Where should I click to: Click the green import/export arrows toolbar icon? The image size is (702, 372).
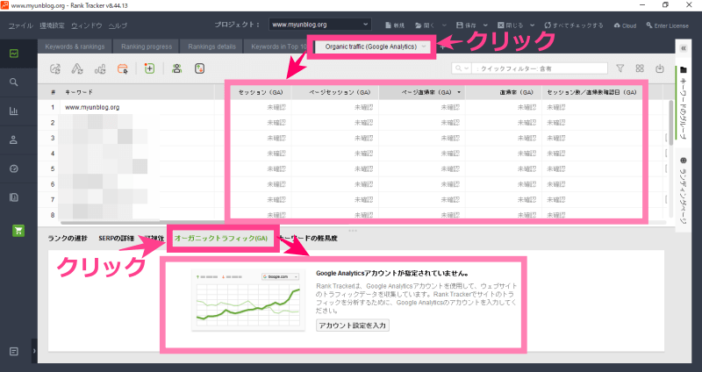200,68
